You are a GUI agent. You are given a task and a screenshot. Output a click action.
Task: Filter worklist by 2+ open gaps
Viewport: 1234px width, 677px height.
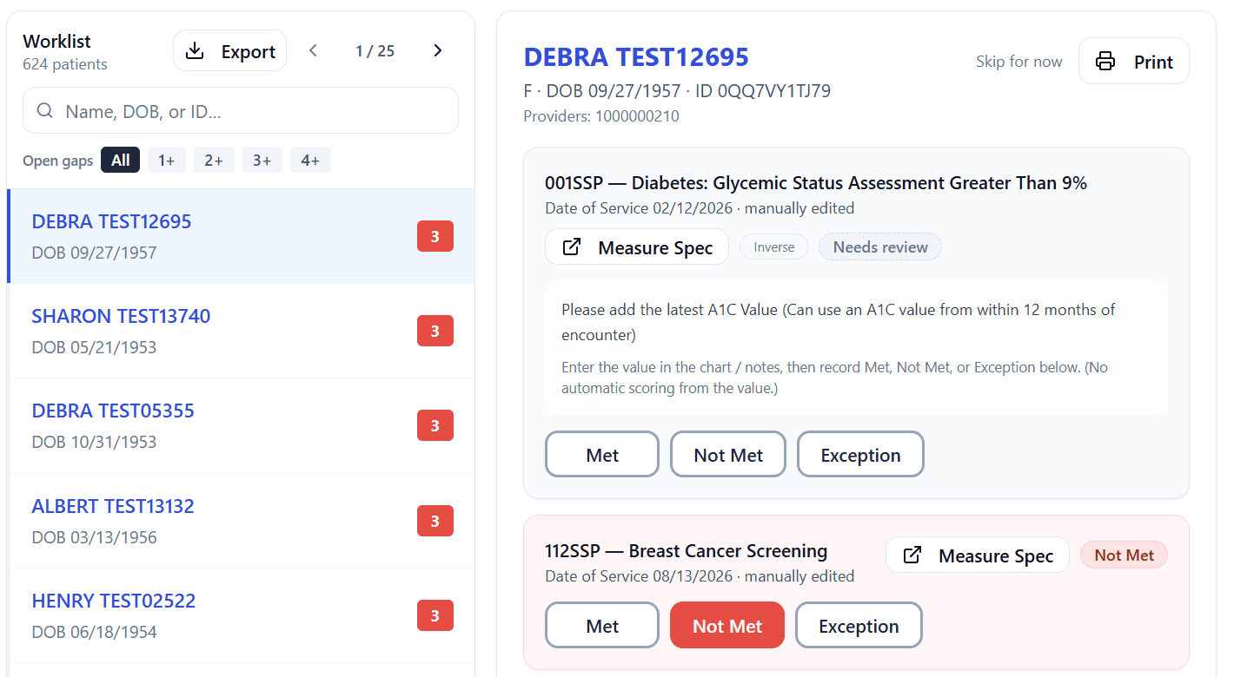click(214, 161)
